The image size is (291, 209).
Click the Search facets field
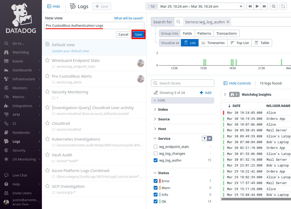click(x=183, y=83)
